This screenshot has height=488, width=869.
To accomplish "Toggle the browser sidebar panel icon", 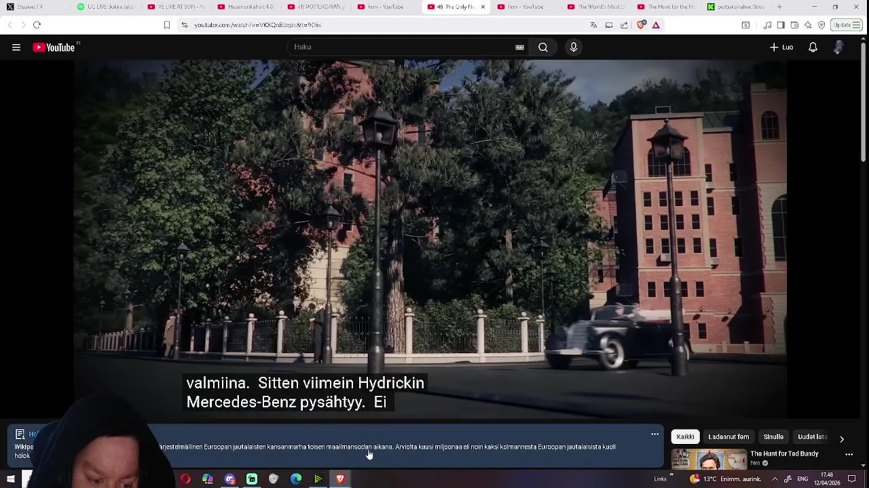I will click(781, 25).
